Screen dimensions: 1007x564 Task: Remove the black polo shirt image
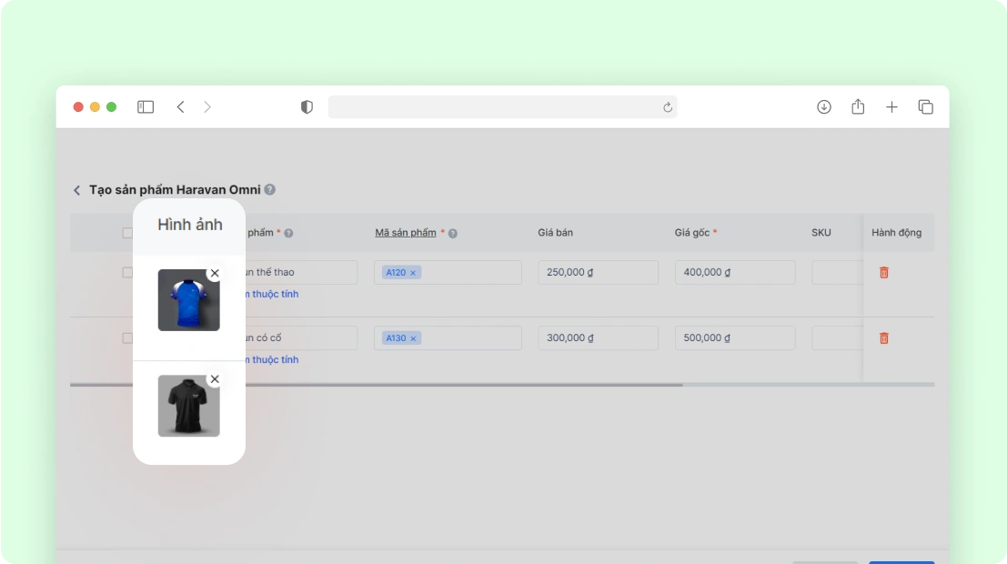[x=215, y=379]
